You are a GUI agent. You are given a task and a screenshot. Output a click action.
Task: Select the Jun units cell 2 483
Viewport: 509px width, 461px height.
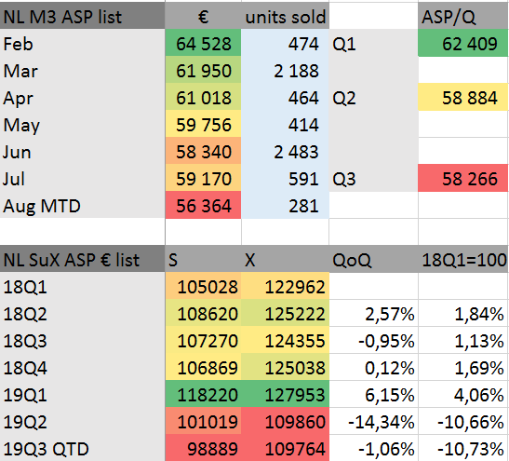click(285, 151)
